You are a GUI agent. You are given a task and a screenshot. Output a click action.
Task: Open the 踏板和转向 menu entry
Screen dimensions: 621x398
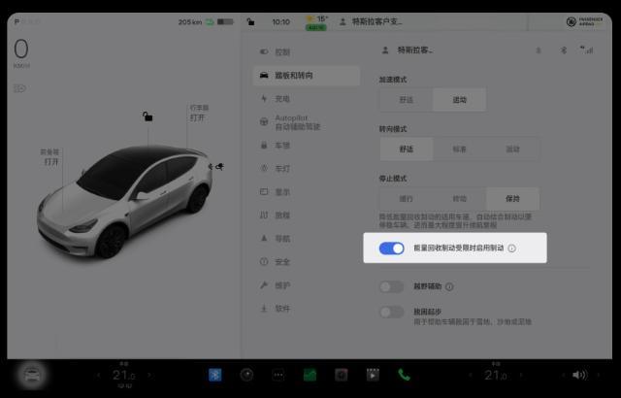(x=307, y=76)
